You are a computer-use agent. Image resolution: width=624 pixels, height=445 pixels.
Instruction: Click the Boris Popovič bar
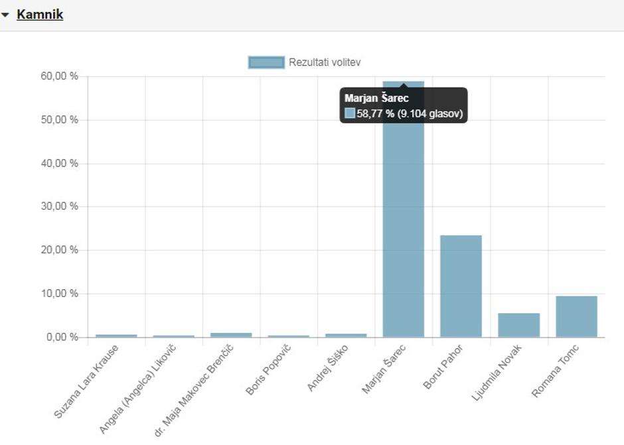pyautogui.click(x=289, y=336)
